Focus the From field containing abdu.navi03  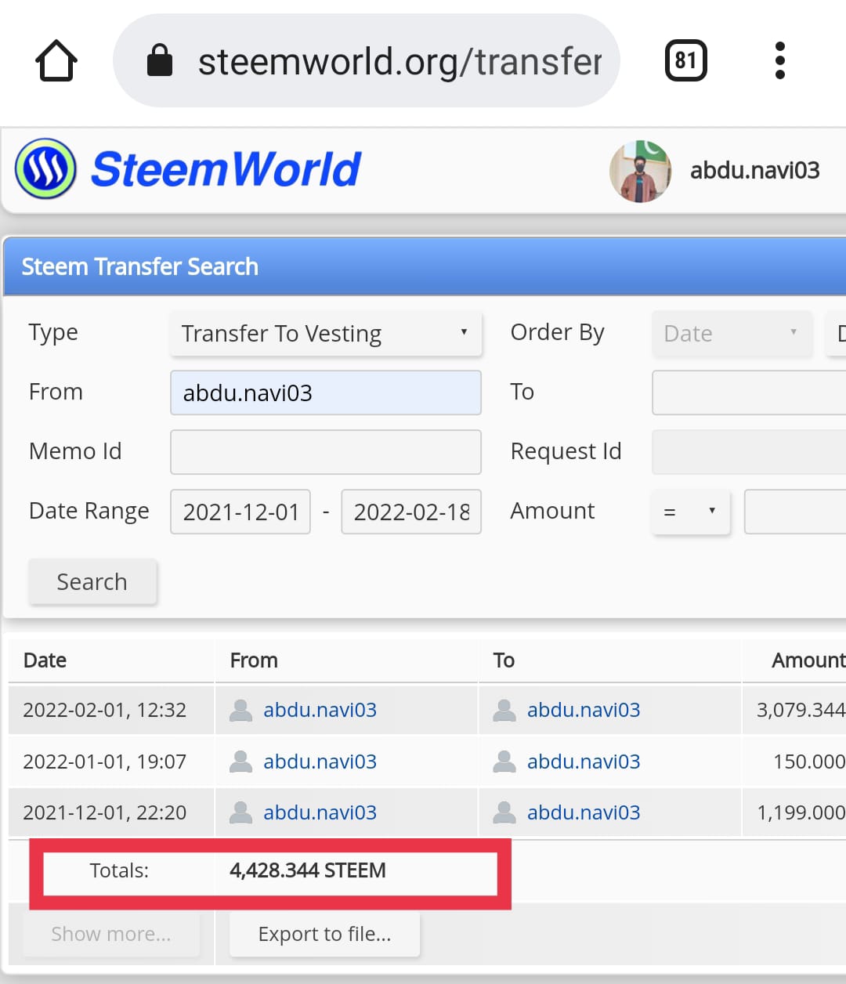(x=326, y=393)
